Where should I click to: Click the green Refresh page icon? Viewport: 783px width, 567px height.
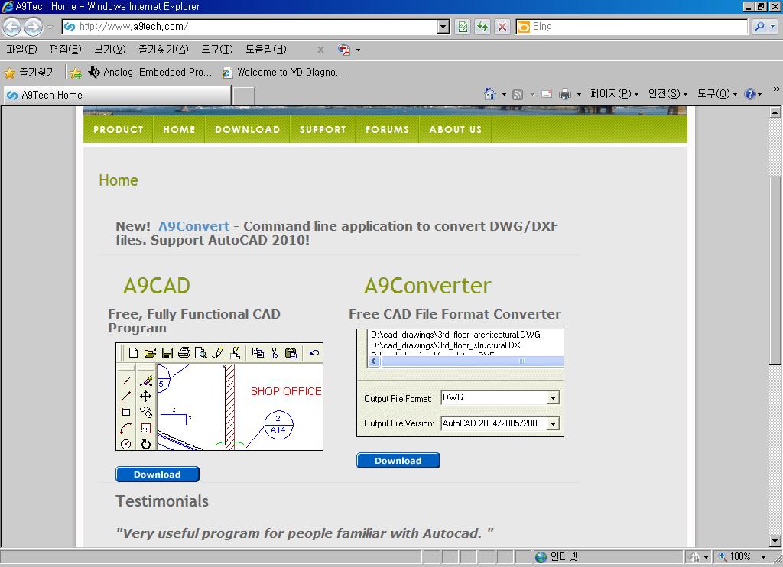482,27
